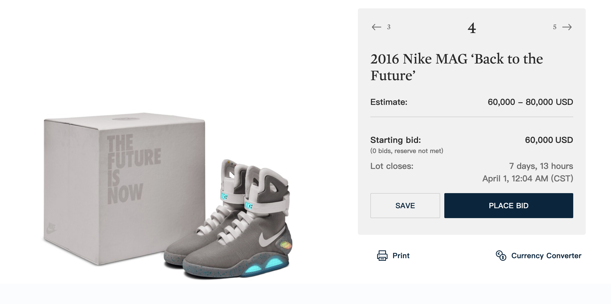The height and width of the screenshot is (304, 611).
Task: Open the Print link text
Action: click(401, 256)
